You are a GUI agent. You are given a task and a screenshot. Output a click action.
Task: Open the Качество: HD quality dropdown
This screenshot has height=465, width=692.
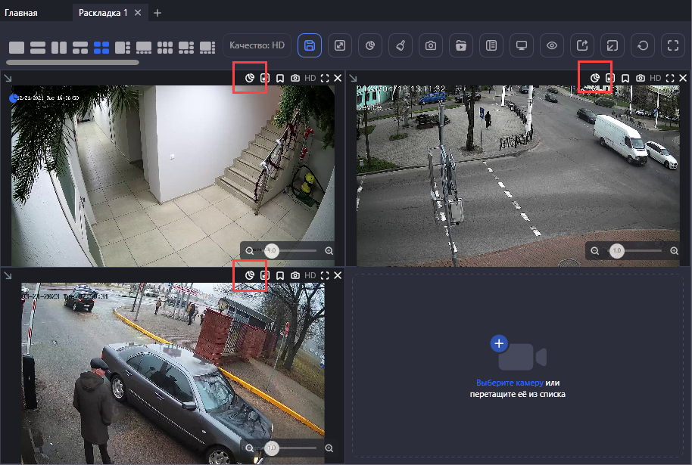pyautogui.click(x=257, y=45)
